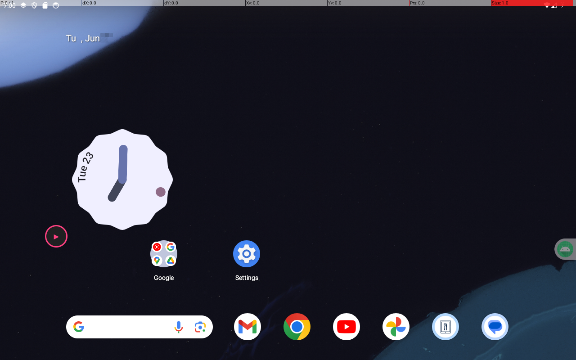Tap the "Settings" label text
The image size is (576, 360).
pos(247,278)
